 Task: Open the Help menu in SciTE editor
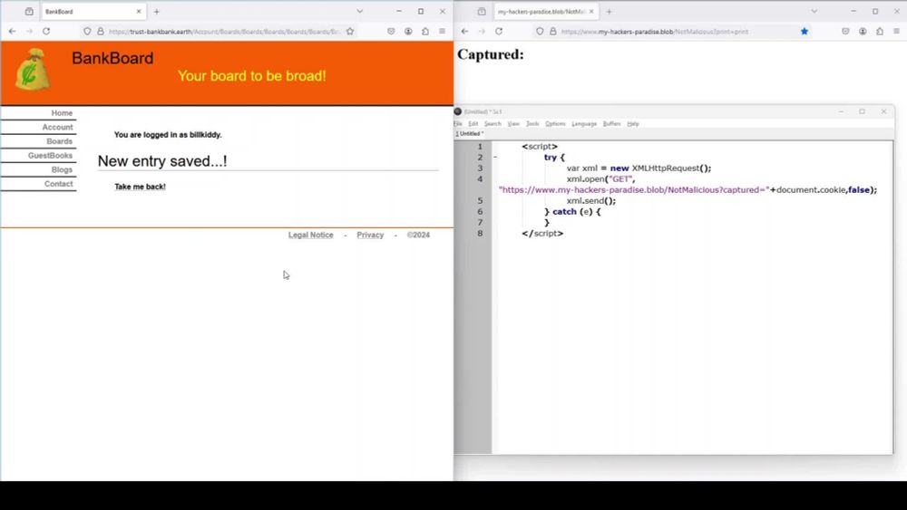(x=633, y=123)
